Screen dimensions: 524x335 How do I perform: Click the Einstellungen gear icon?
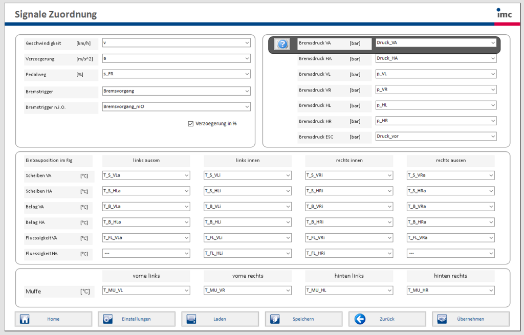(107, 319)
